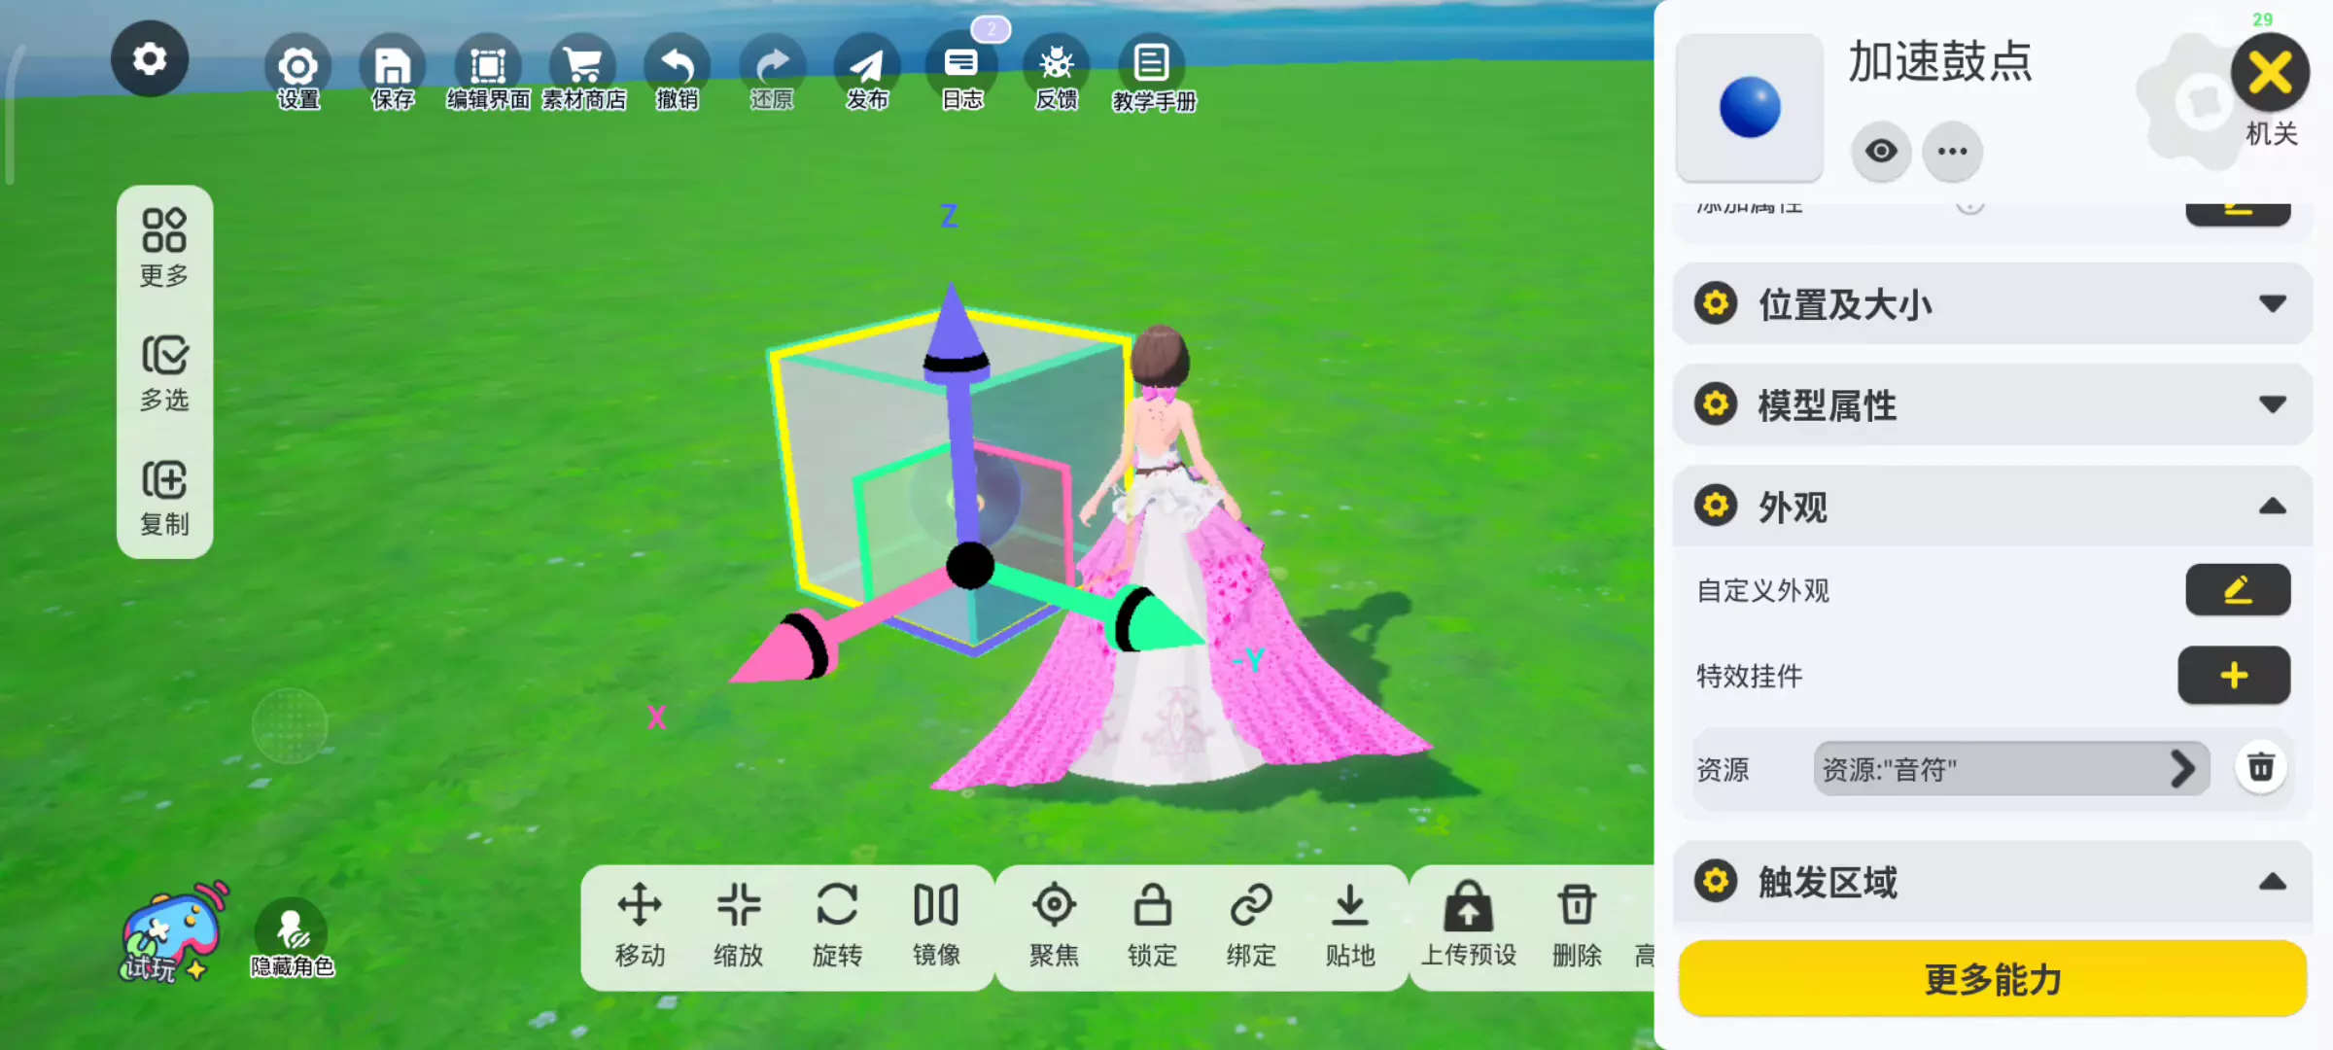Screen dimensions: 2333x1050
Task: Click the 保存 save icon
Action: click(392, 68)
